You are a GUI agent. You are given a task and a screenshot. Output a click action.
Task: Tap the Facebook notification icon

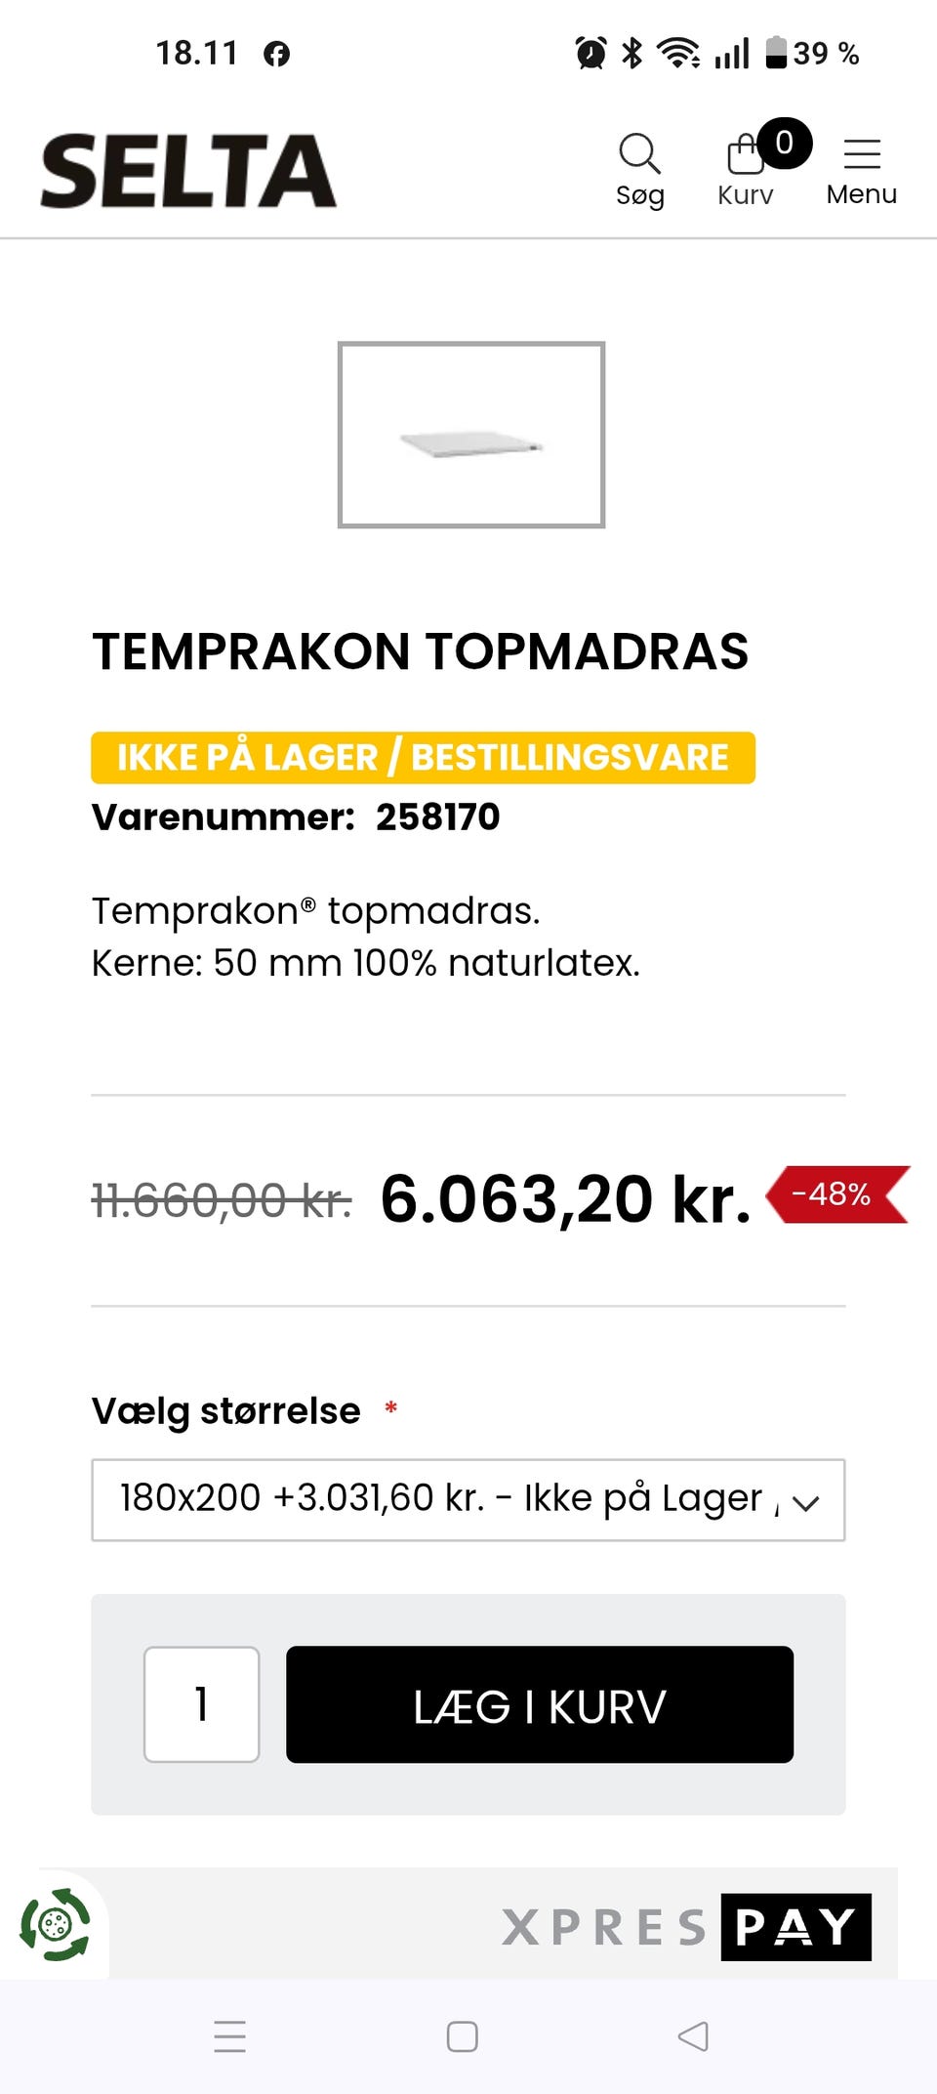click(x=277, y=54)
